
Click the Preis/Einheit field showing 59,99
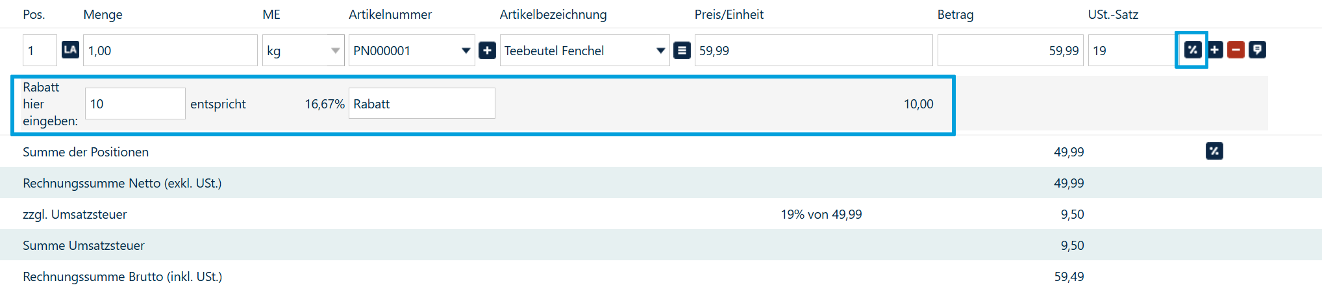(813, 51)
